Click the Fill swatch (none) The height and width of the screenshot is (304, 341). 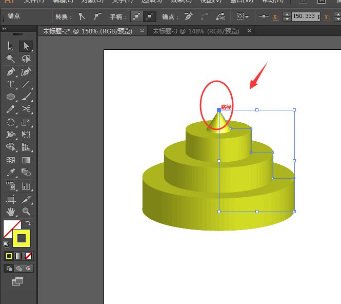click(10, 226)
